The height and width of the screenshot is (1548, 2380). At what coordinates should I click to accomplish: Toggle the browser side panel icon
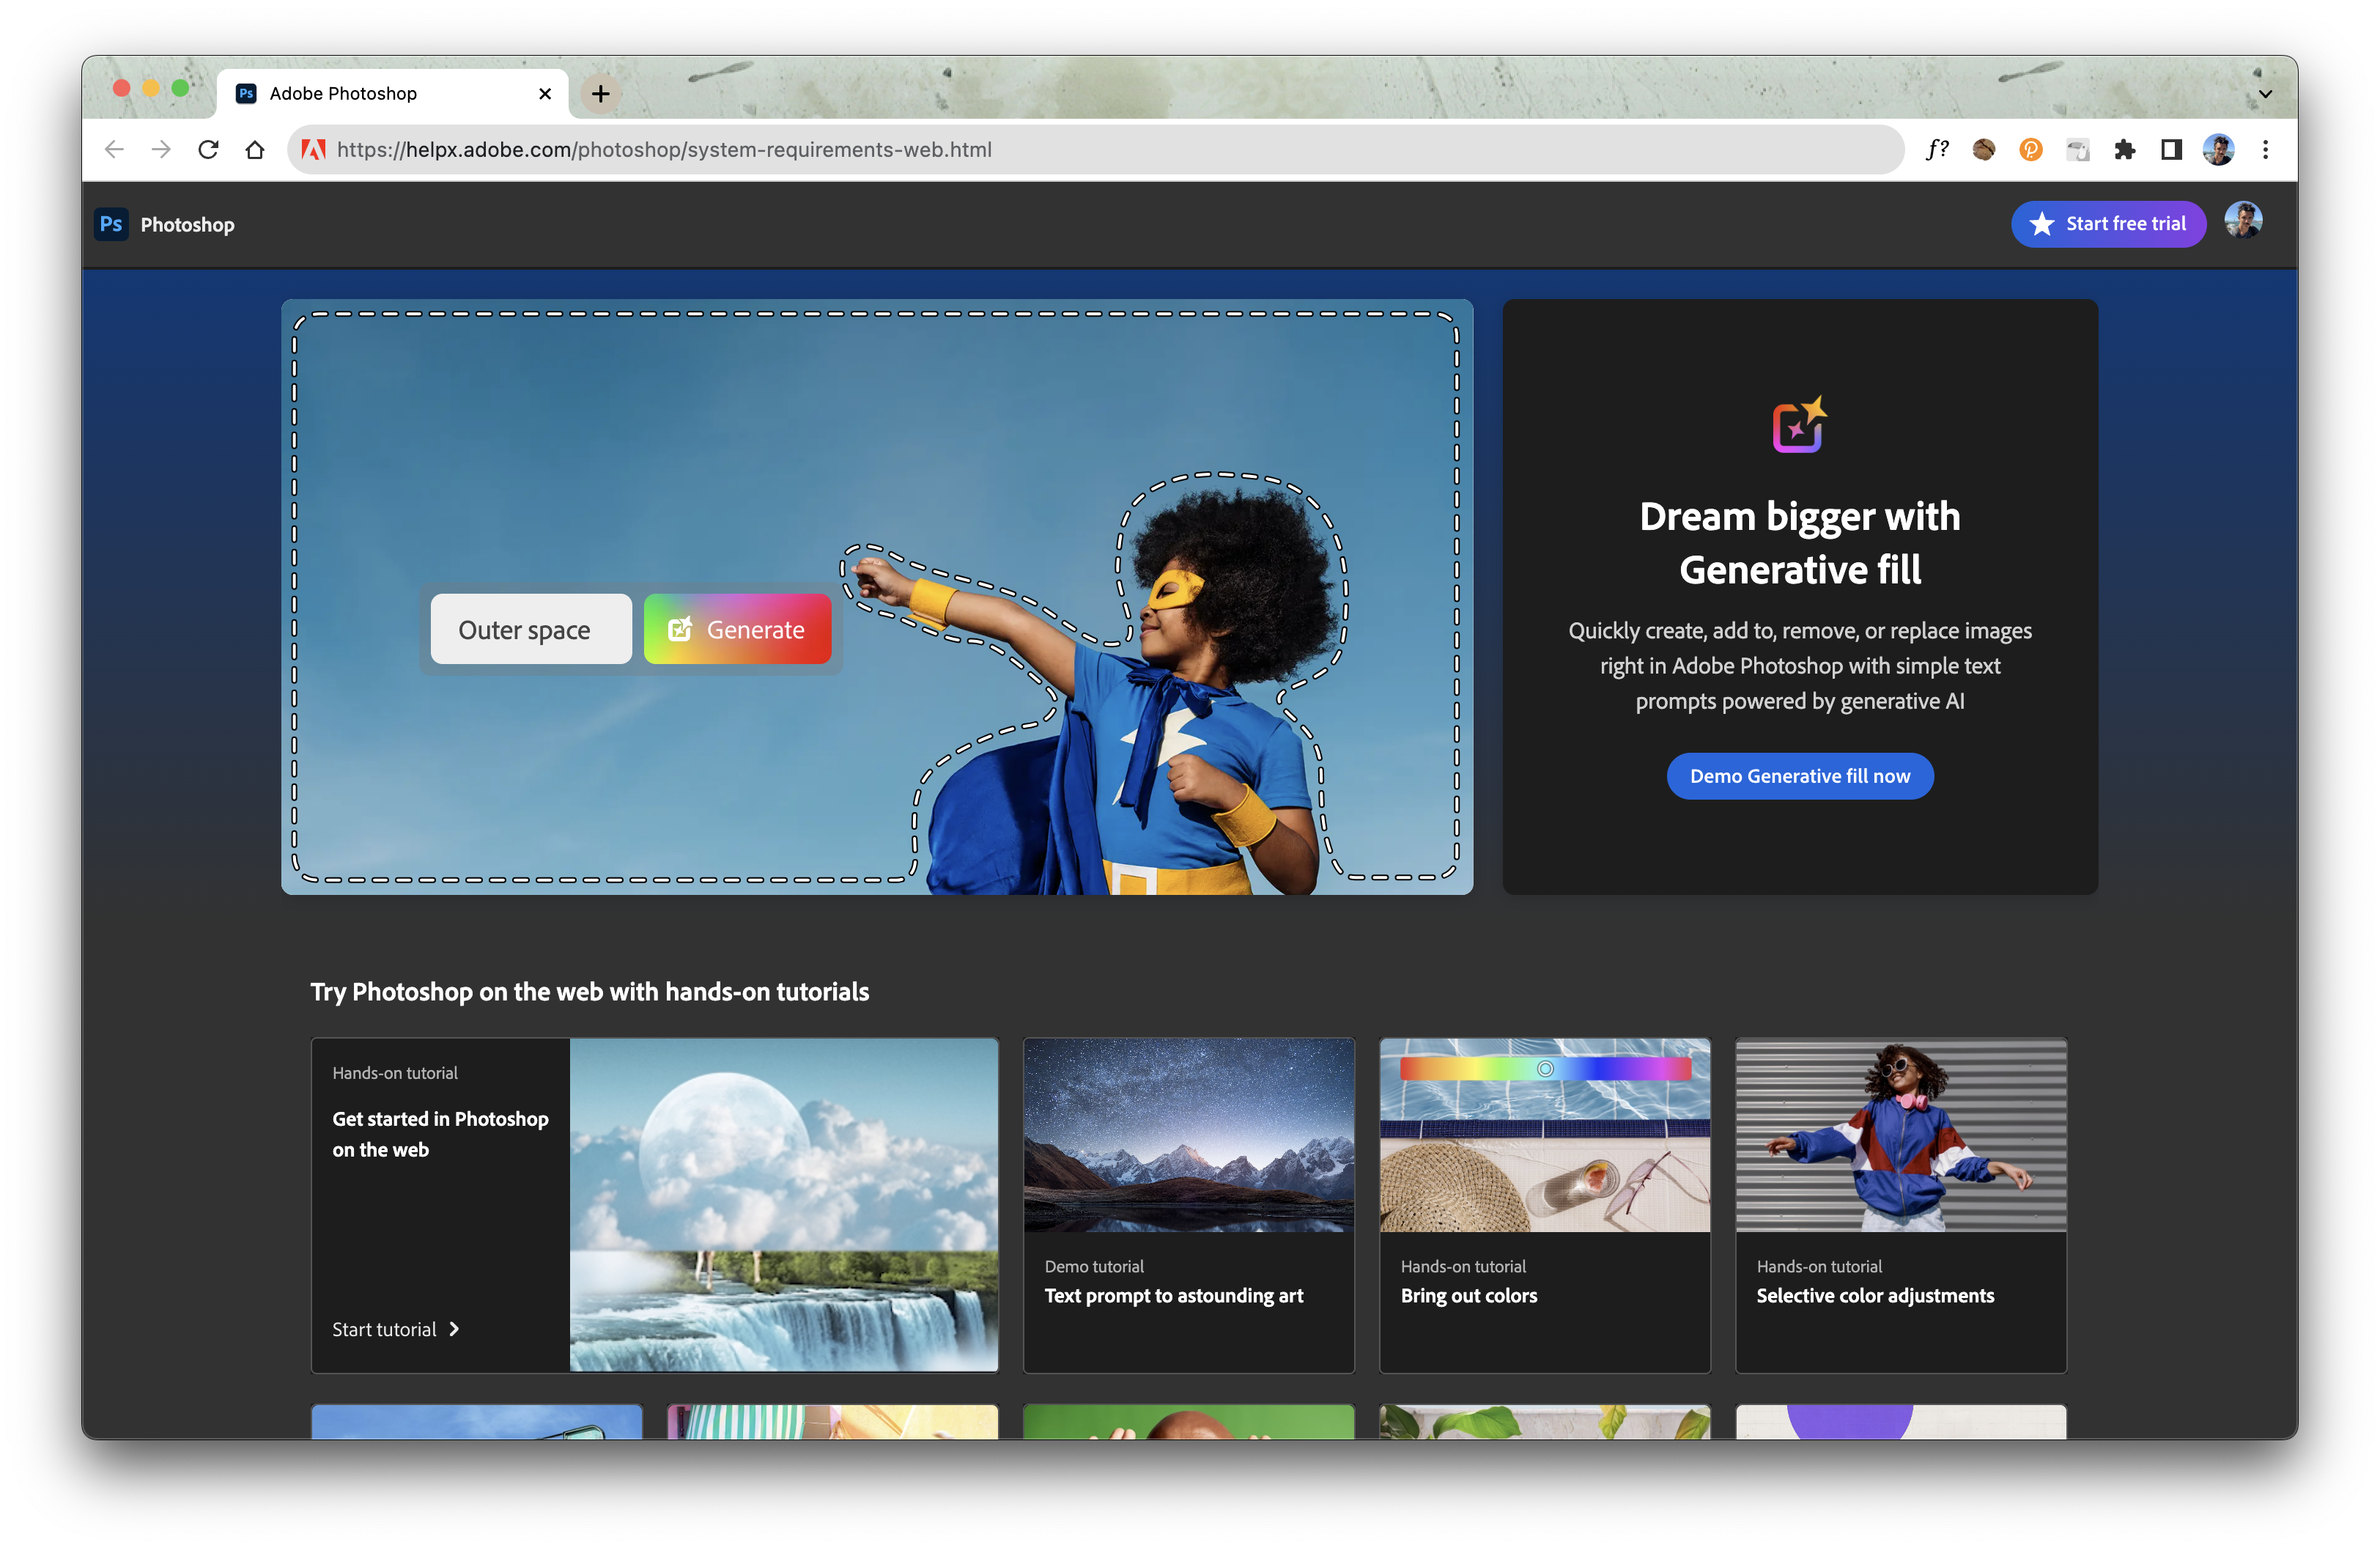[x=2171, y=150]
